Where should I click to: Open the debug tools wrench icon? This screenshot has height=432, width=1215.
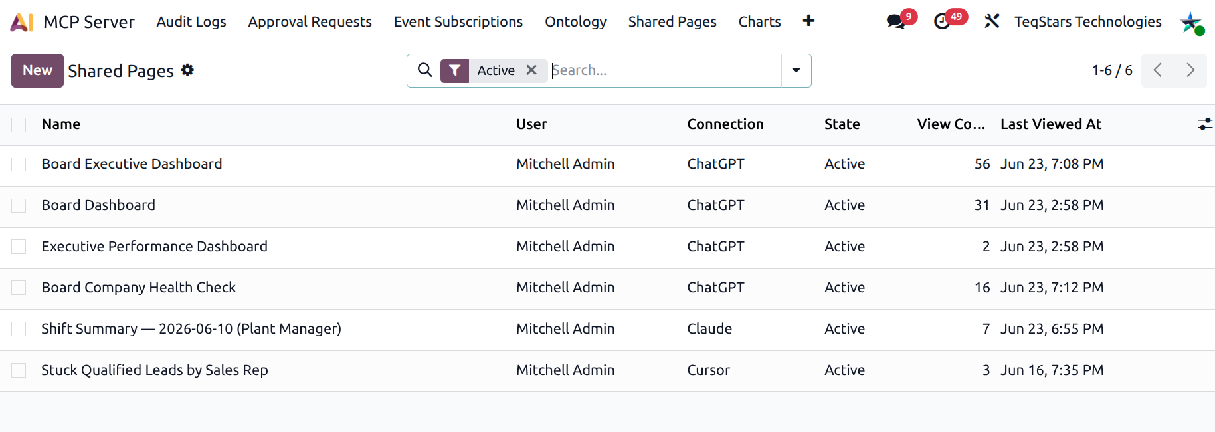(992, 21)
